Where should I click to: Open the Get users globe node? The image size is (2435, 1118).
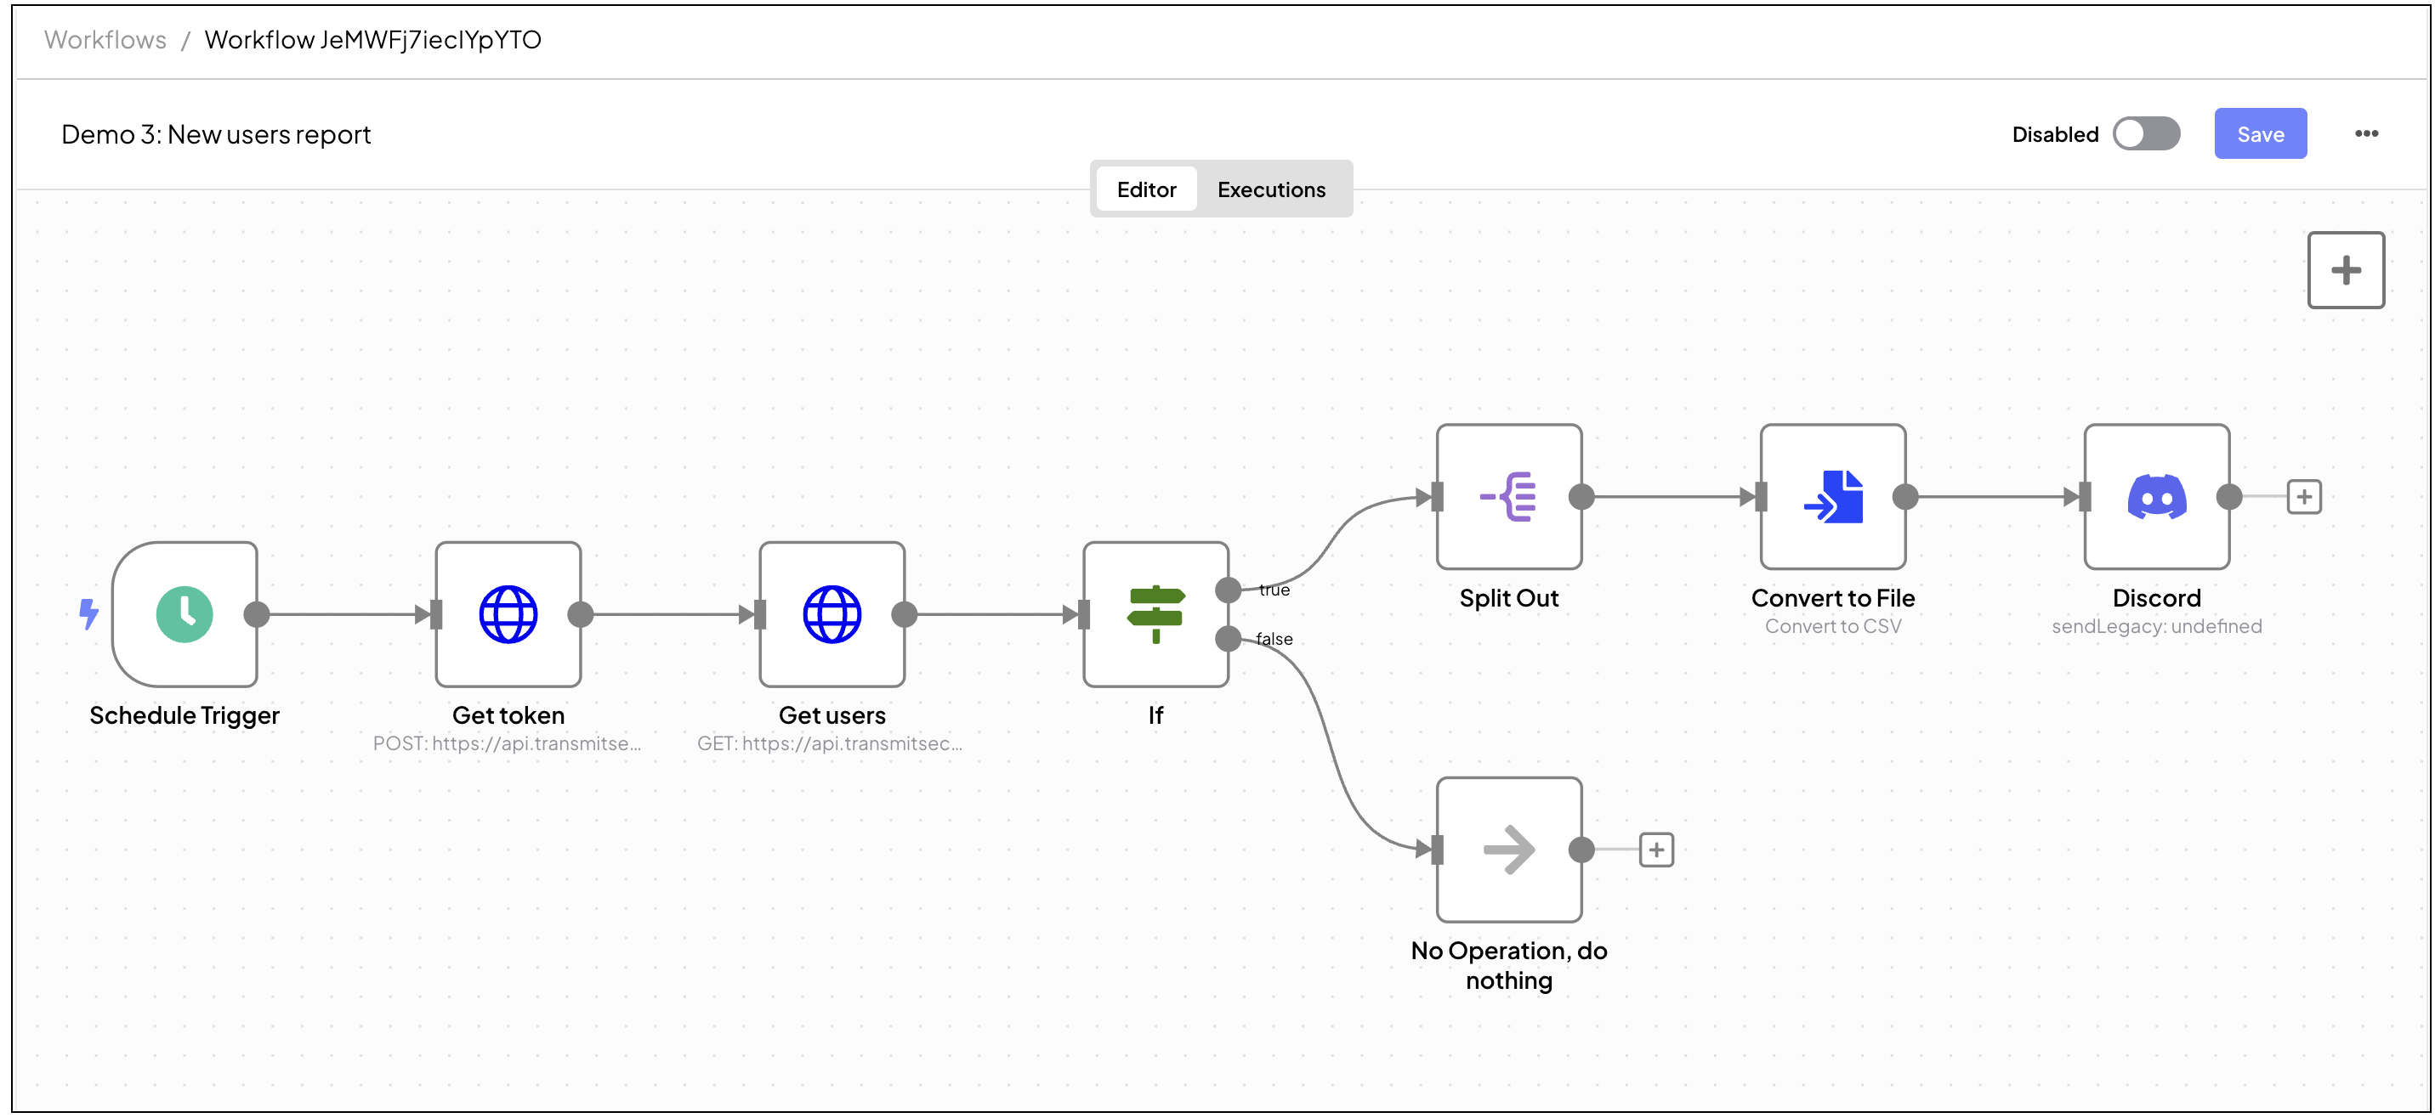coord(832,615)
